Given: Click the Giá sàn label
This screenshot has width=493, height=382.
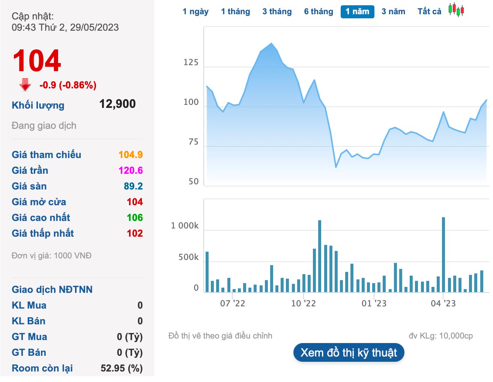Looking at the screenshot, I should [29, 186].
